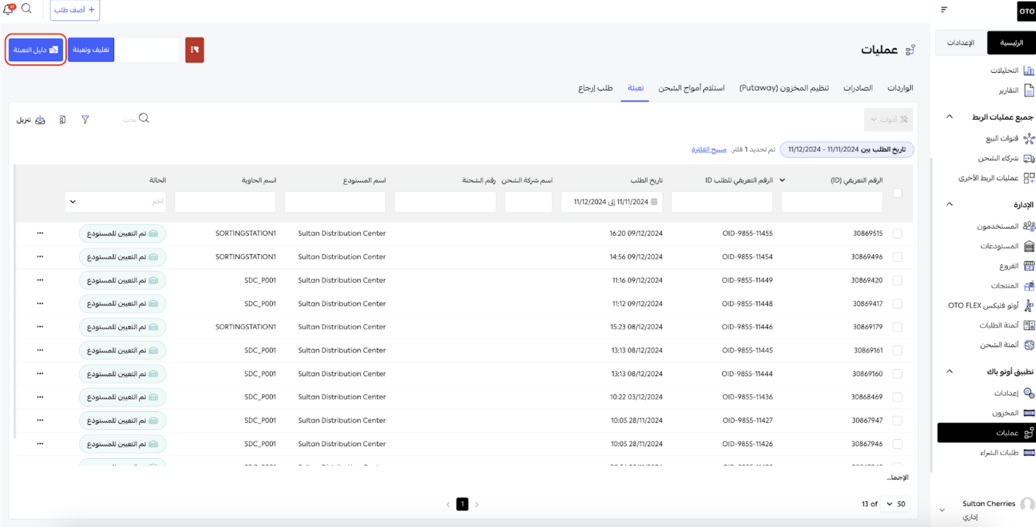
Task: Collapse the sidebar menu hamburger icon
Action: [944, 10]
